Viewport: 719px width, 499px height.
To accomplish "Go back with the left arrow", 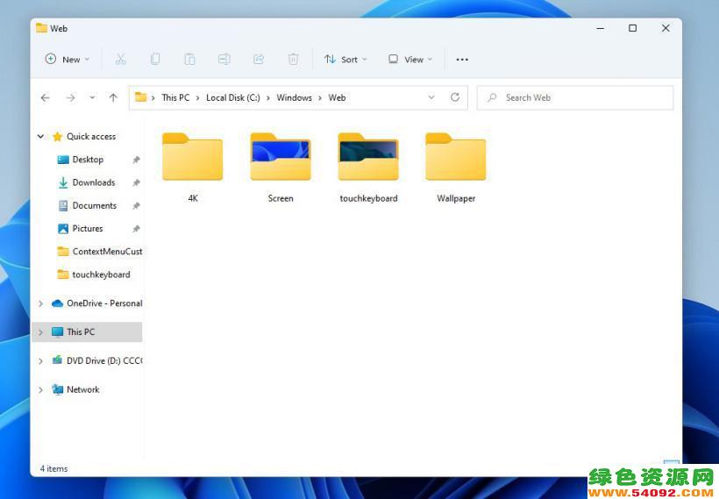I will pyautogui.click(x=45, y=97).
